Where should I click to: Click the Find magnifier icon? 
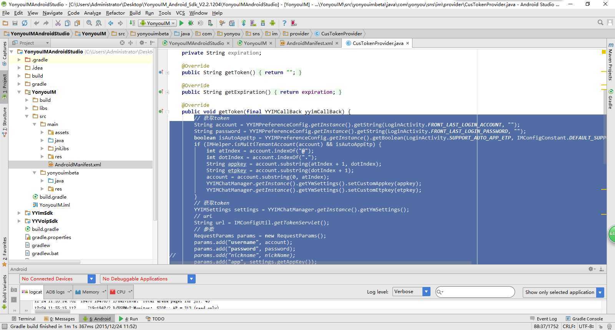(89, 23)
